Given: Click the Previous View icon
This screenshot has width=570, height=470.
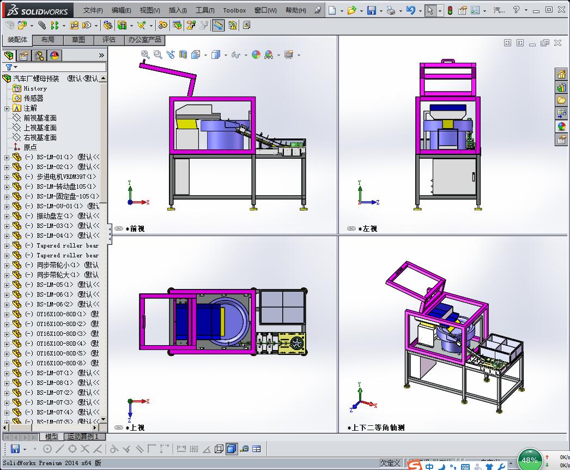Looking at the screenshot, I should point(171,55).
